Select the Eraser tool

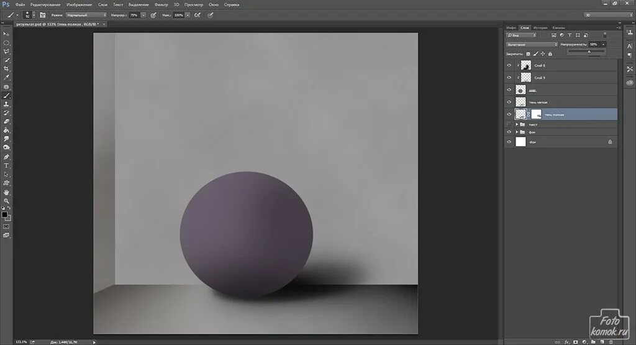(x=6, y=121)
